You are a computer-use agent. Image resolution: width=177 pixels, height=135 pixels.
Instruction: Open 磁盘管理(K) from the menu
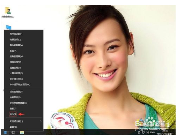[24, 68]
